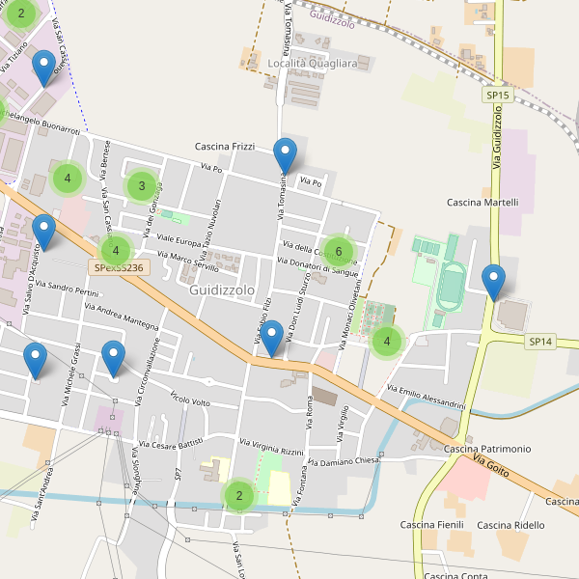The width and height of the screenshot is (579, 579).
Task: Expand the cluster of 6 markers
Action: [x=338, y=252]
